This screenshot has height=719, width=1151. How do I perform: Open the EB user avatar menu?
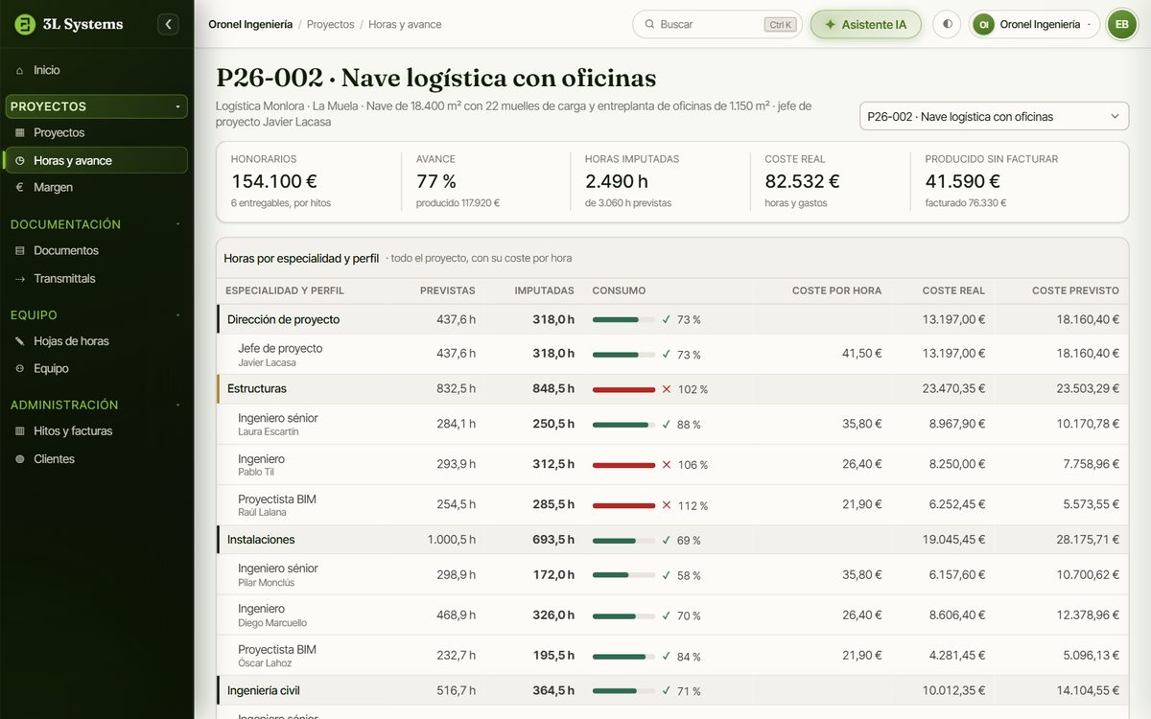pyautogui.click(x=1121, y=24)
